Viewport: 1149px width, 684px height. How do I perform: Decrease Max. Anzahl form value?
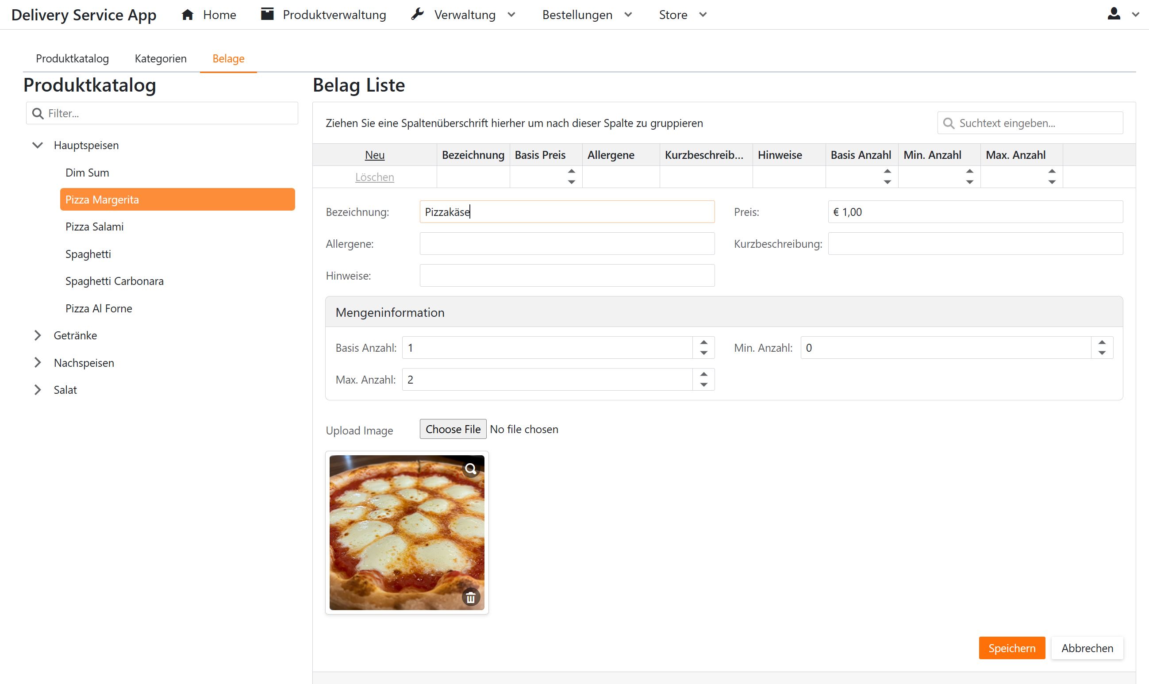tap(703, 385)
